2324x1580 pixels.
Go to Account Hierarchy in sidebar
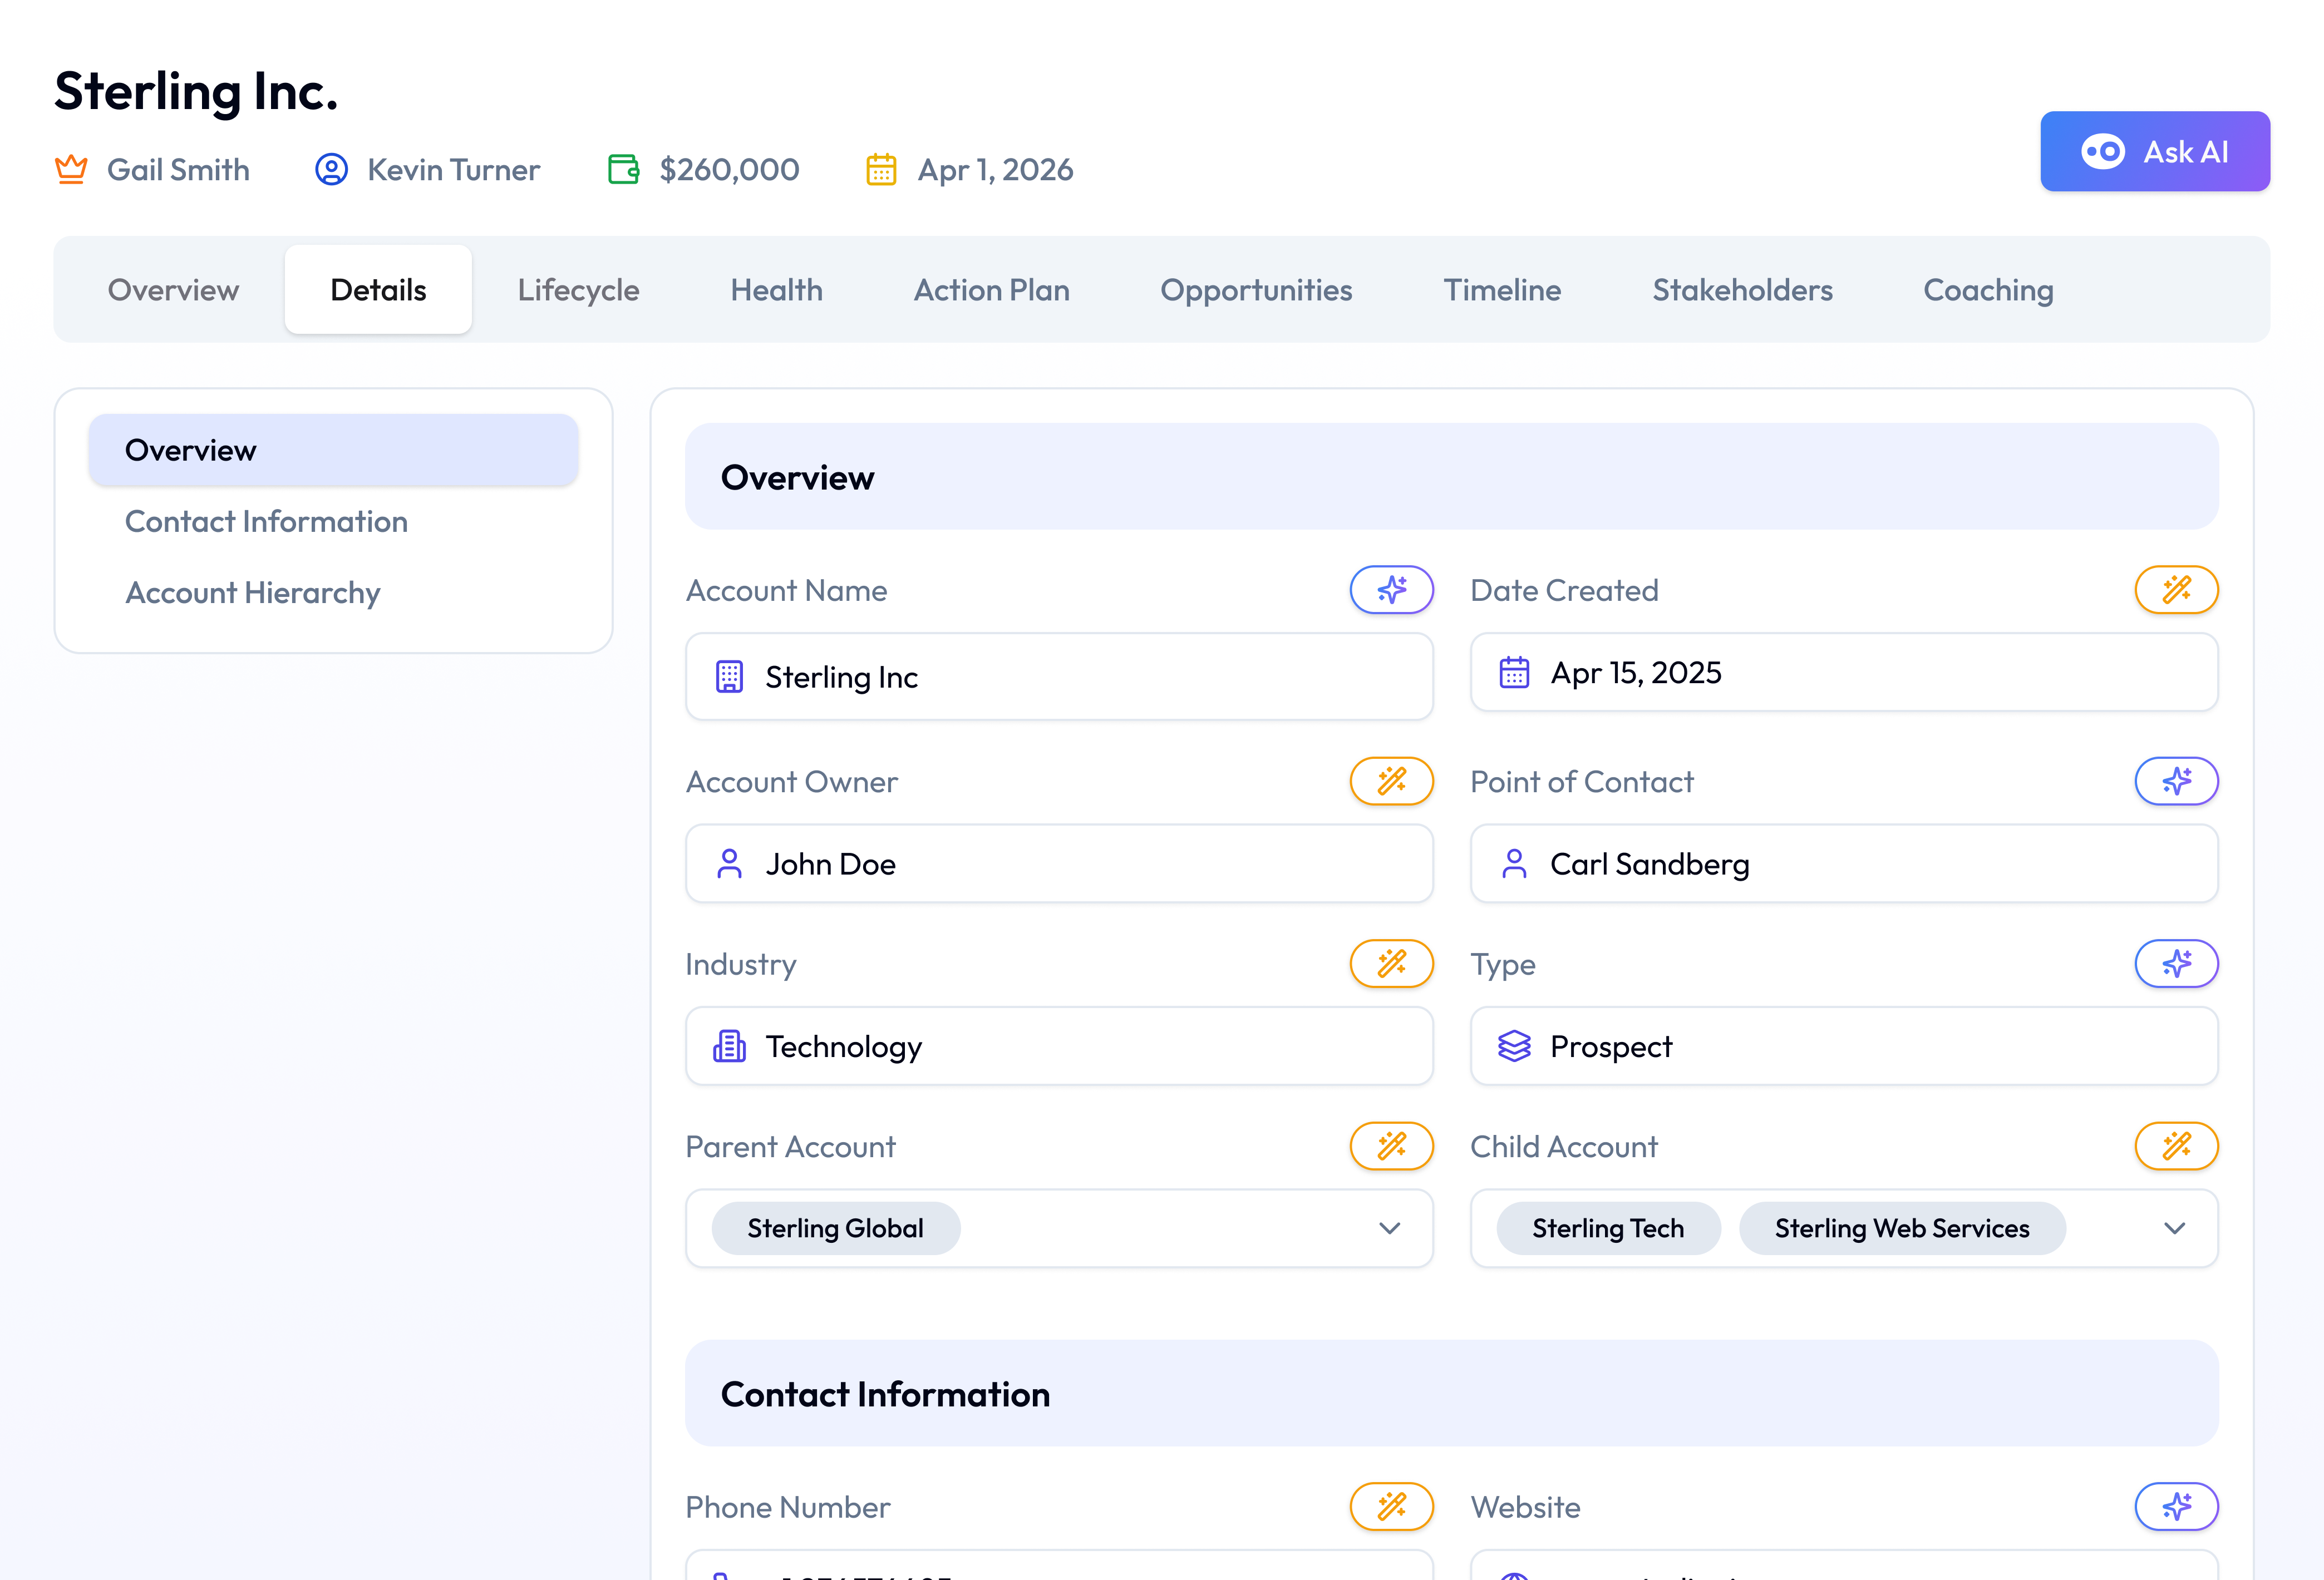[252, 593]
